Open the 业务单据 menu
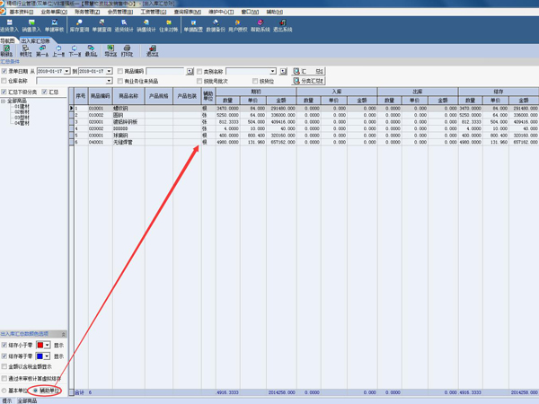The height and width of the screenshot is (404, 539). [49, 12]
